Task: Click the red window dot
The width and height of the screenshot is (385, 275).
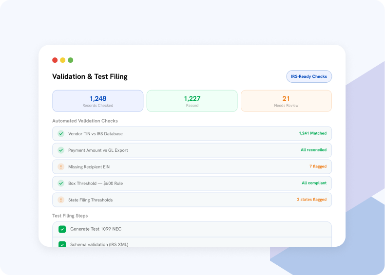Action: 55,60
